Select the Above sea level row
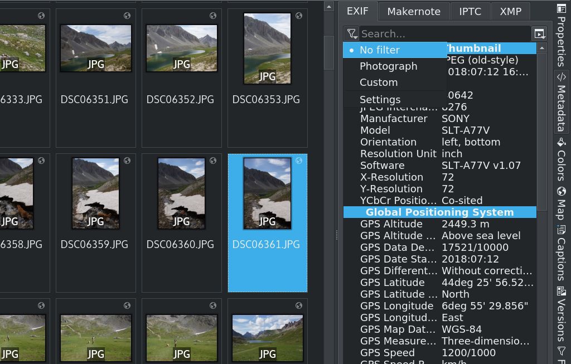Viewport: 571px width, 364px height. click(439, 235)
